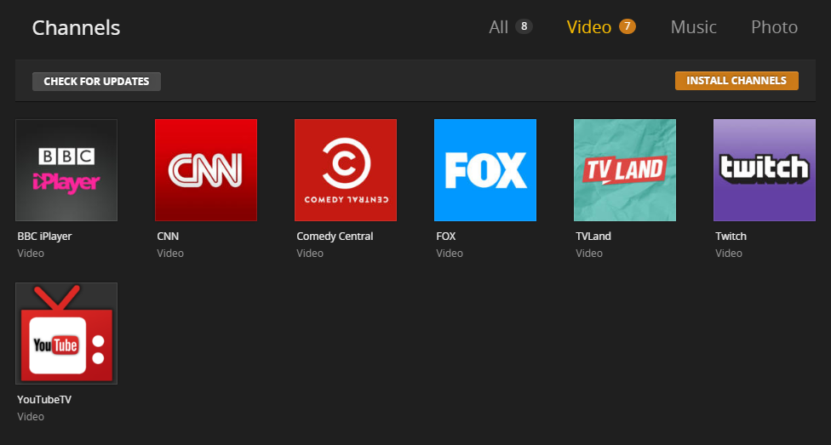Image resolution: width=831 pixels, height=445 pixels.
Task: Click the Check for Updates button
Action: click(x=96, y=82)
